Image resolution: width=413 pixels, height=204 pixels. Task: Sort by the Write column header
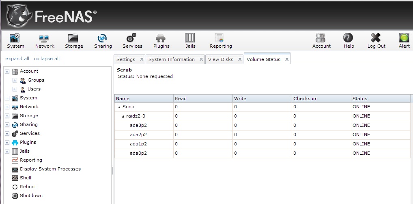262,99
